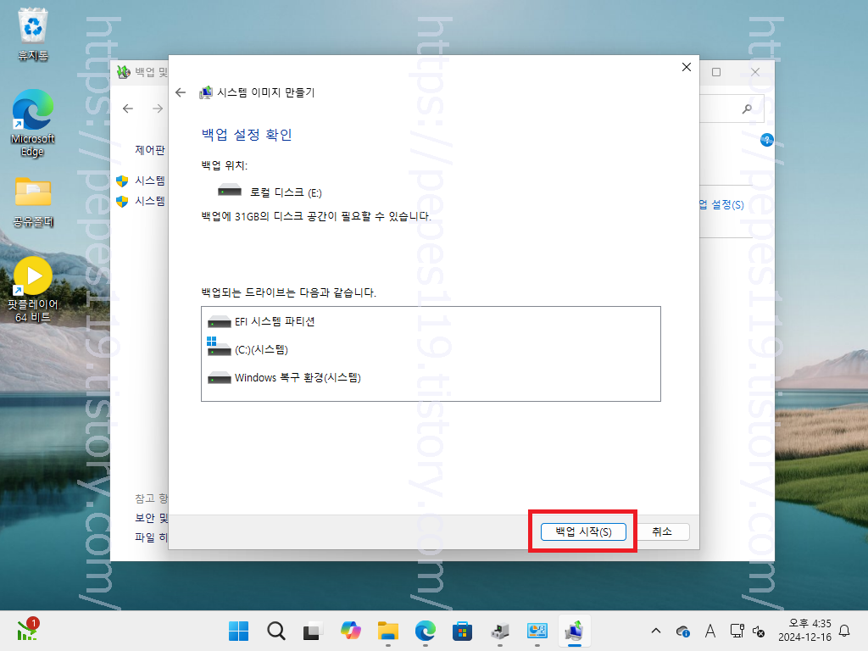The height and width of the screenshot is (651, 868).
Task: Click the OneDrive cloud tray icon
Action: [683, 631]
